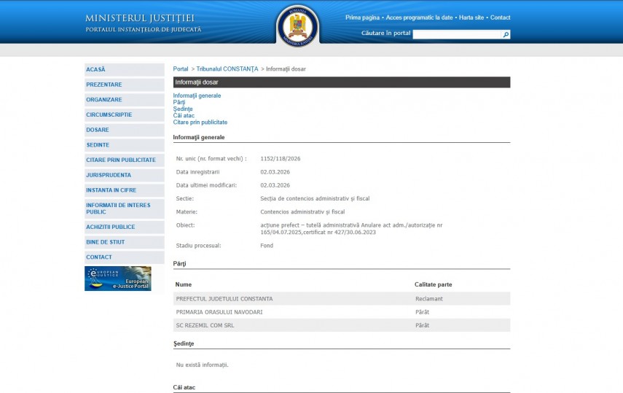Follow the Tribunalul CONSTANȚA breadcrumb link
Screen dimensions: 623x393
(227, 69)
